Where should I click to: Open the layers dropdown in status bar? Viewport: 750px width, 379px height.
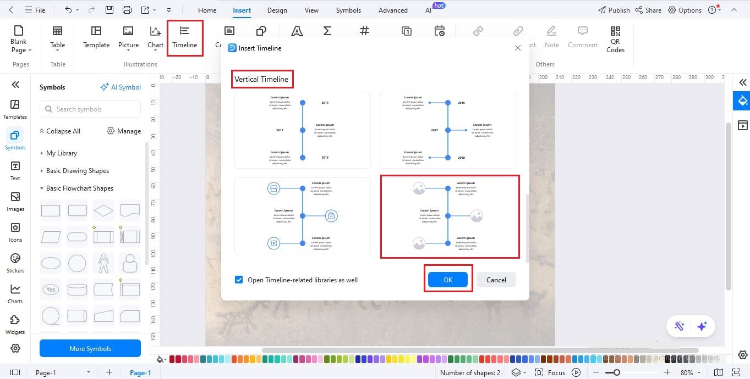click(519, 372)
